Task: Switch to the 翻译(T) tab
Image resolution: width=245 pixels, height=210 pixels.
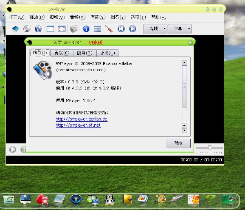Action: (85, 53)
